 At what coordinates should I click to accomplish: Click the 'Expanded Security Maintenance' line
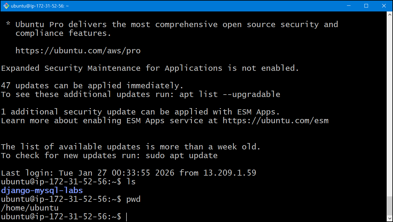tap(150, 68)
